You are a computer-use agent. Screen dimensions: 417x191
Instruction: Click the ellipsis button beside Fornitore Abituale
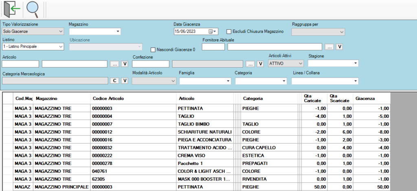(x=330, y=47)
